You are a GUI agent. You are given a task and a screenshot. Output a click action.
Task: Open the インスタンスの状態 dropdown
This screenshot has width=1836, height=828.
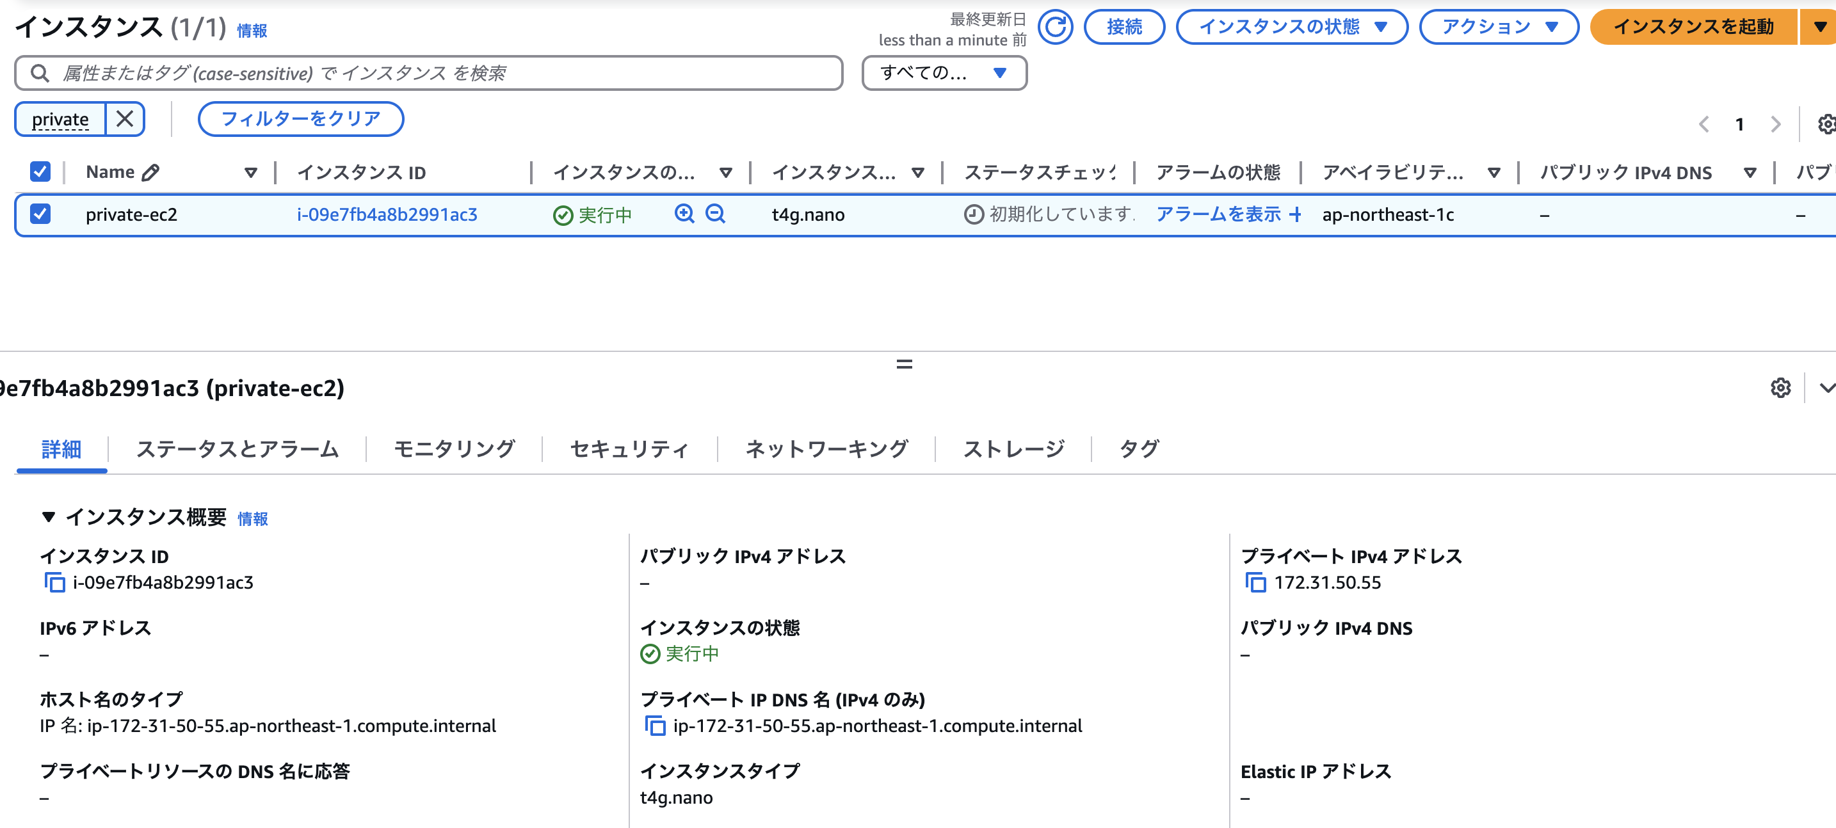pos(1291,27)
